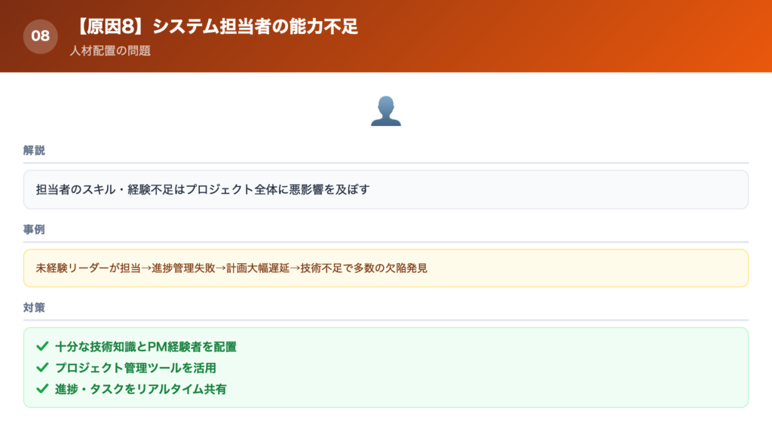Click the checkmark beside プロジェクト管理ツールを活用
The height and width of the screenshot is (435, 772).
coord(38,369)
